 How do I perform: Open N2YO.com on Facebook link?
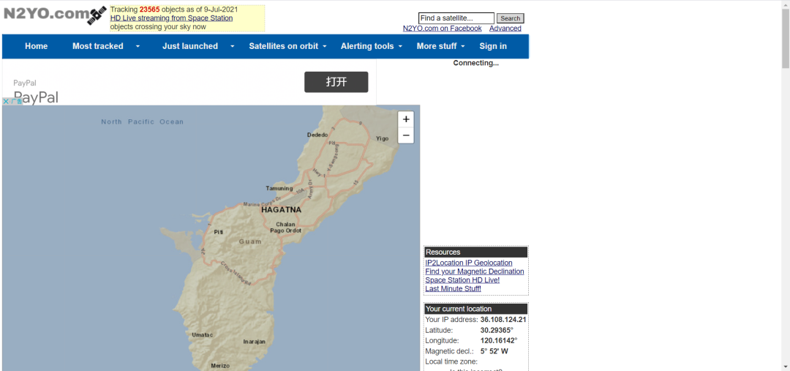443,29
